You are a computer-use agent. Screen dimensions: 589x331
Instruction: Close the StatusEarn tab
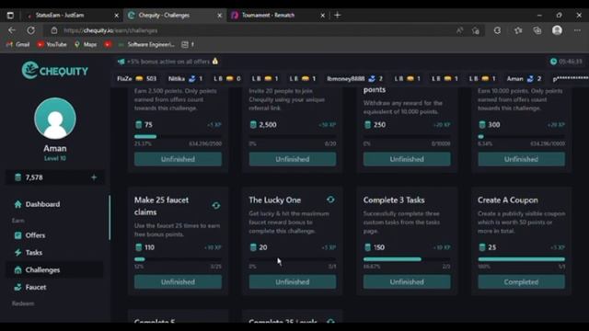tap(117, 16)
